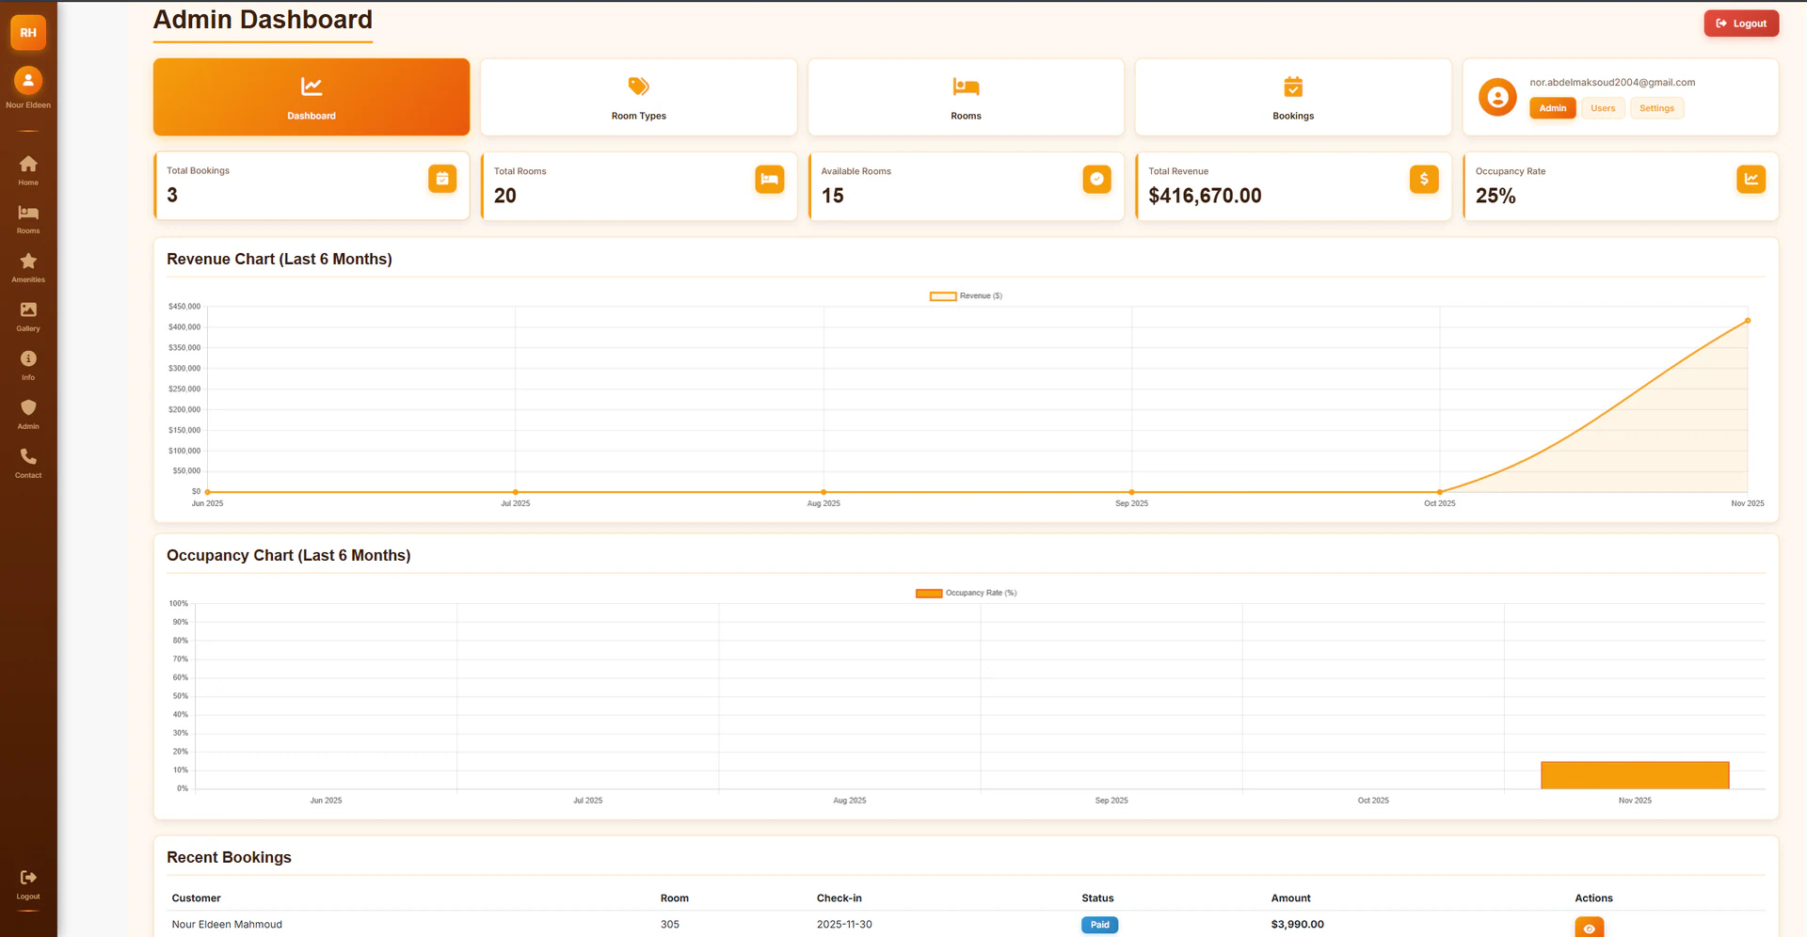The height and width of the screenshot is (937, 1807).
Task: Click the orange user avatar beside email
Action: pos(1497,97)
